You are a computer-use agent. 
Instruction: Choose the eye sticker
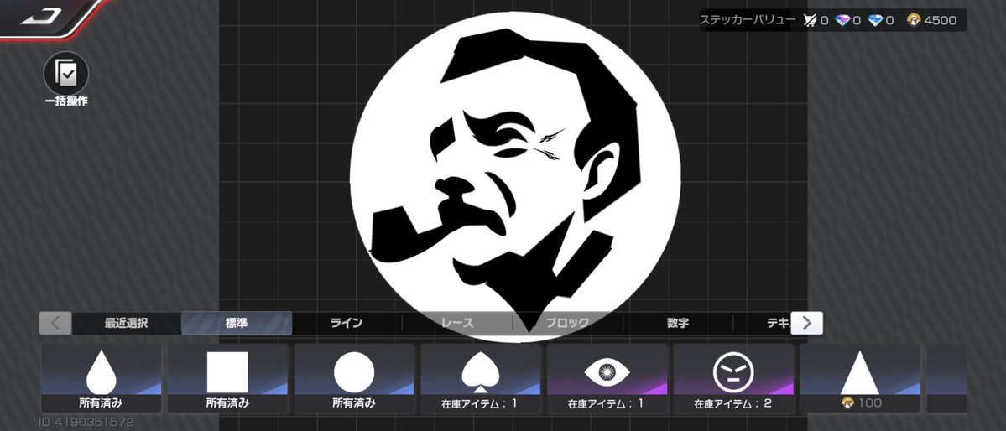coord(607,378)
